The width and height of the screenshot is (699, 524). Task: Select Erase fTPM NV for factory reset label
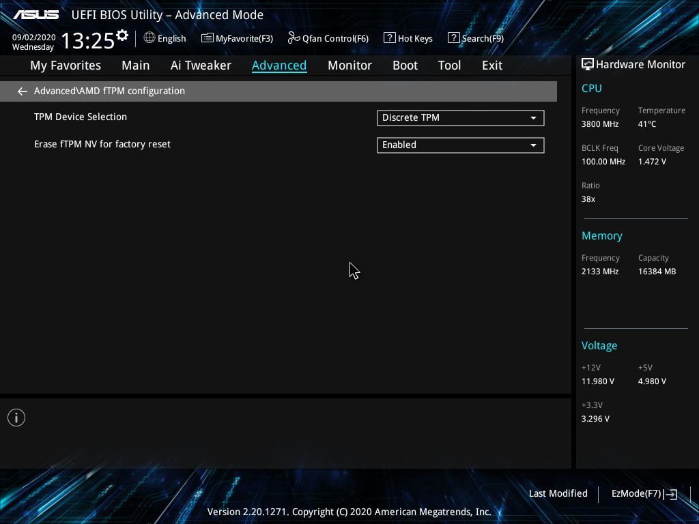[x=102, y=145]
